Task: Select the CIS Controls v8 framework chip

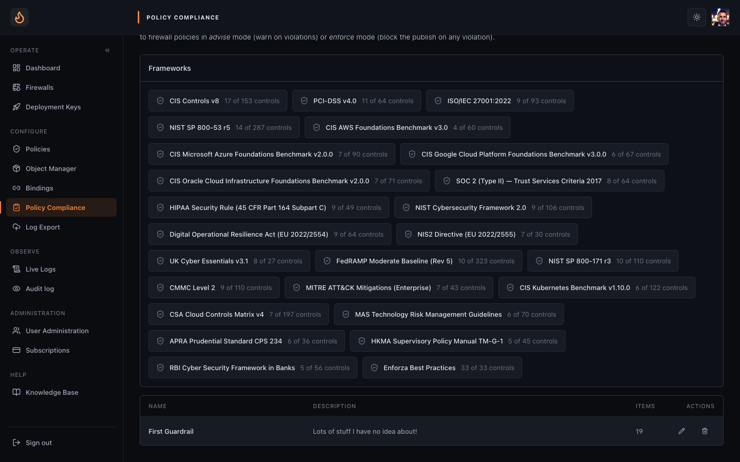Action: click(x=218, y=101)
